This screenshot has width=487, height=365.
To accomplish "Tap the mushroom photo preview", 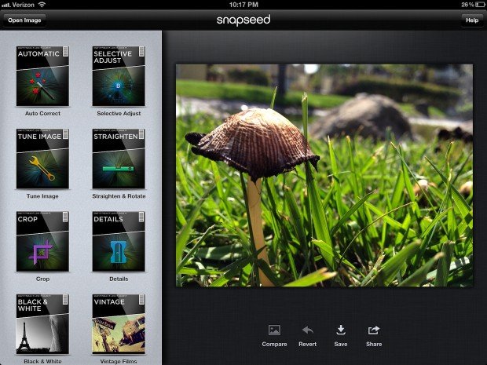I will tap(324, 174).
